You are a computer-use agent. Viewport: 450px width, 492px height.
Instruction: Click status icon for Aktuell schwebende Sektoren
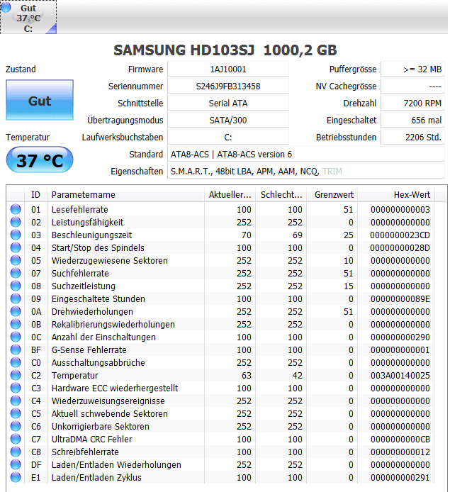pos(16,413)
